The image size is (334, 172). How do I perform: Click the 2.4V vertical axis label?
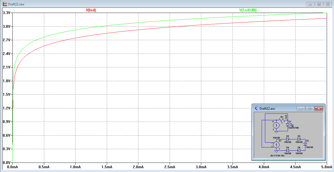[x=6, y=54]
